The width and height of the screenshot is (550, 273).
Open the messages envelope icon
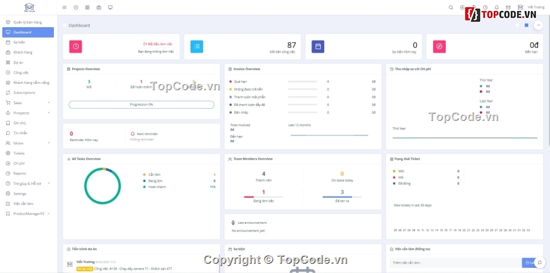[508, 8]
